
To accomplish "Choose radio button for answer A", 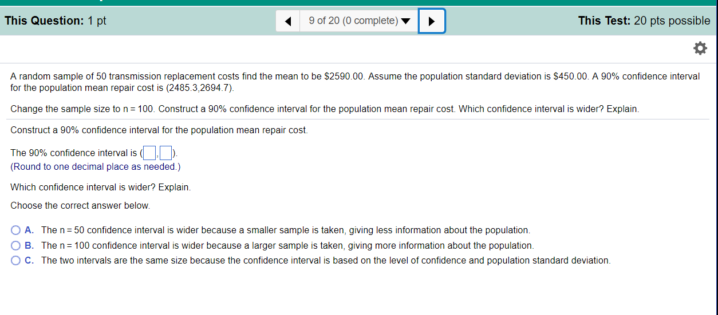I will 15,230.
